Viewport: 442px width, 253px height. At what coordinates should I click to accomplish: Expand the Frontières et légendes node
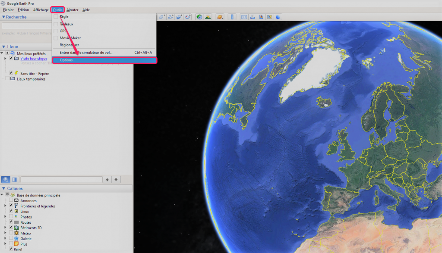[x=5, y=206]
